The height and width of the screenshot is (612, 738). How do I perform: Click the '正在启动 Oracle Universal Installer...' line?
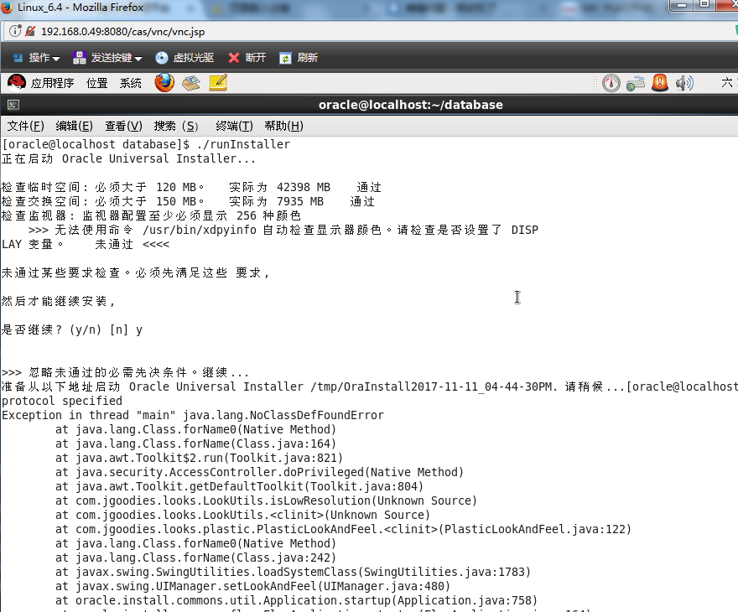click(128, 158)
